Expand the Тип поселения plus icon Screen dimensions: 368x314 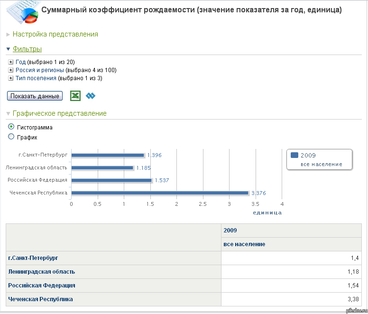point(11,78)
